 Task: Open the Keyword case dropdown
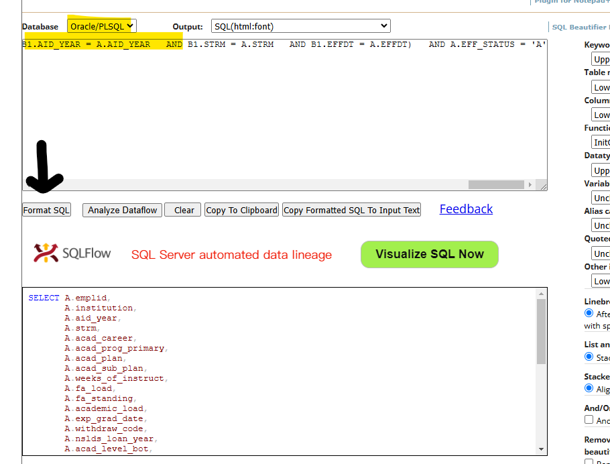pyautogui.click(x=601, y=60)
